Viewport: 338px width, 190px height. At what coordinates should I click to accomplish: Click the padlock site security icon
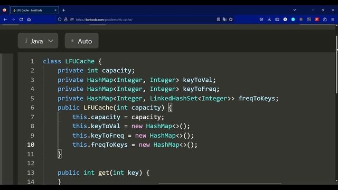point(65,20)
